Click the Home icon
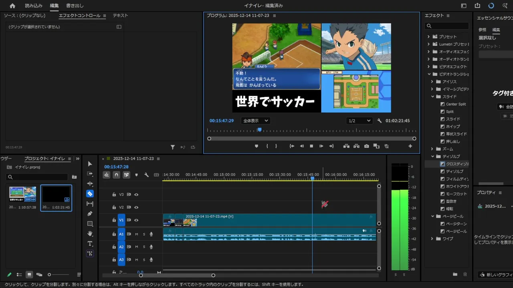The height and width of the screenshot is (288, 513). tap(12, 6)
